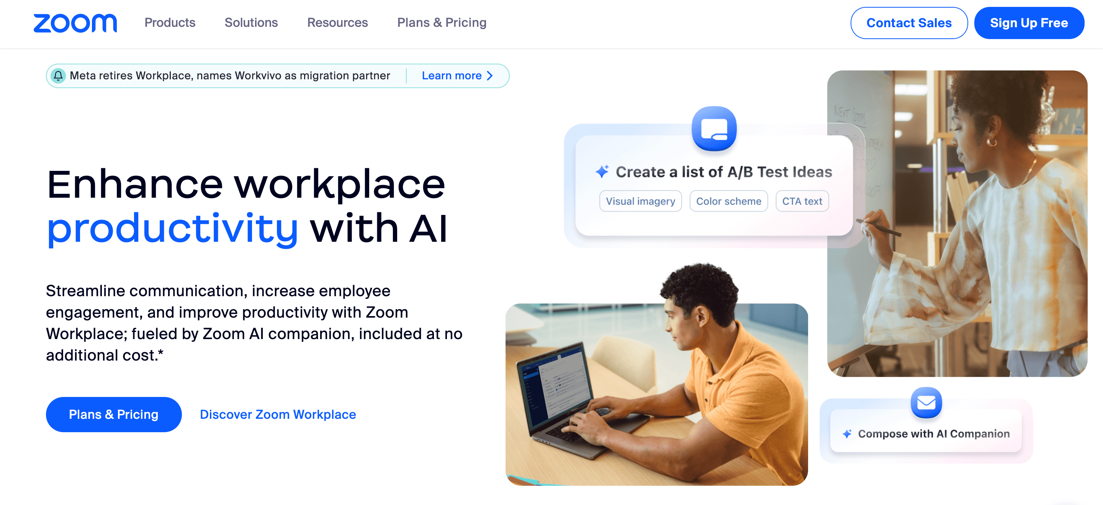
Task: Select the Contact Sales menu item
Action: [908, 23]
